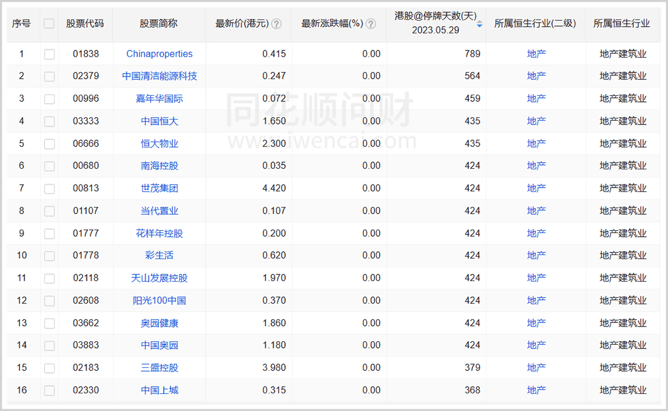
Task: Click the 序号 column header
Action: (x=21, y=24)
